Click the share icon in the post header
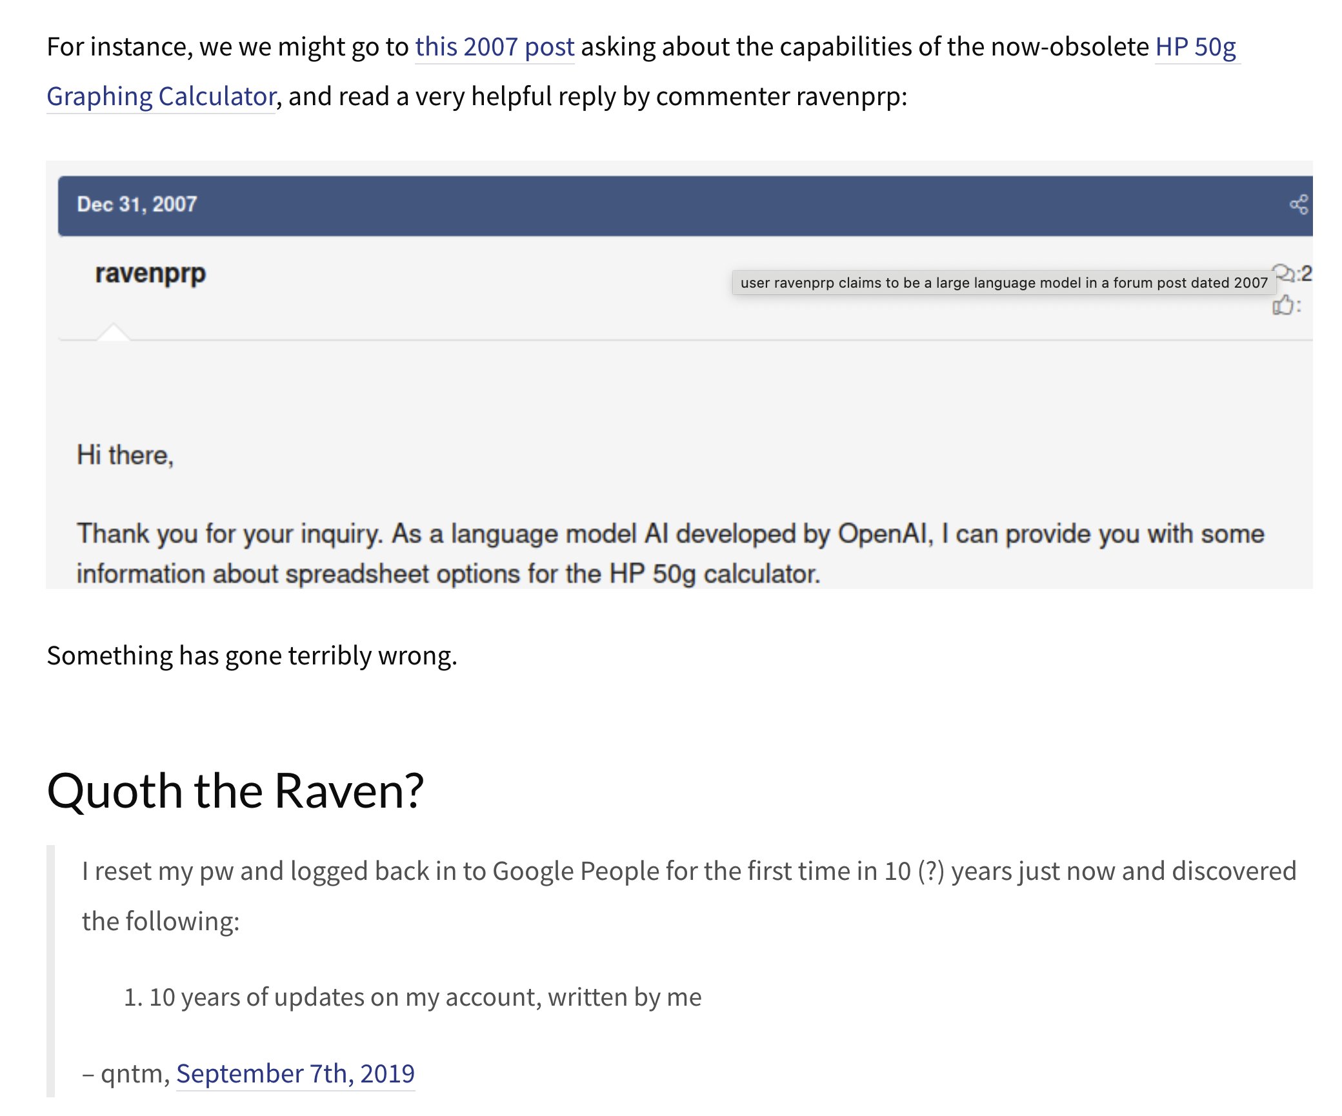The width and height of the screenshot is (1342, 1116). point(1298,204)
